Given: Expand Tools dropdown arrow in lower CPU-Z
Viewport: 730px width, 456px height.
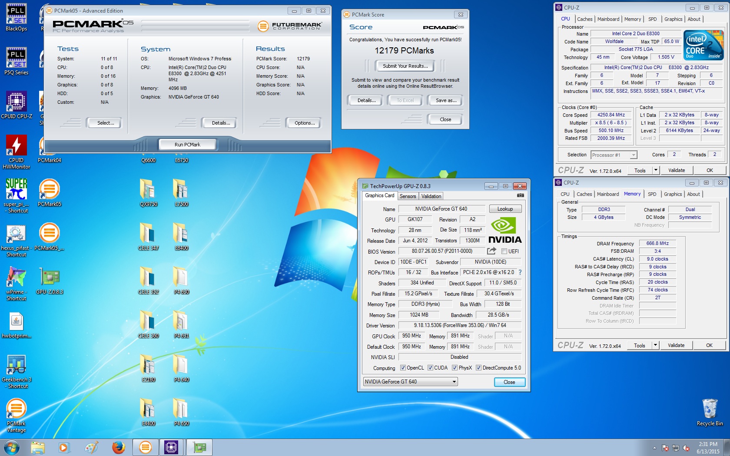Looking at the screenshot, I should [x=655, y=345].
